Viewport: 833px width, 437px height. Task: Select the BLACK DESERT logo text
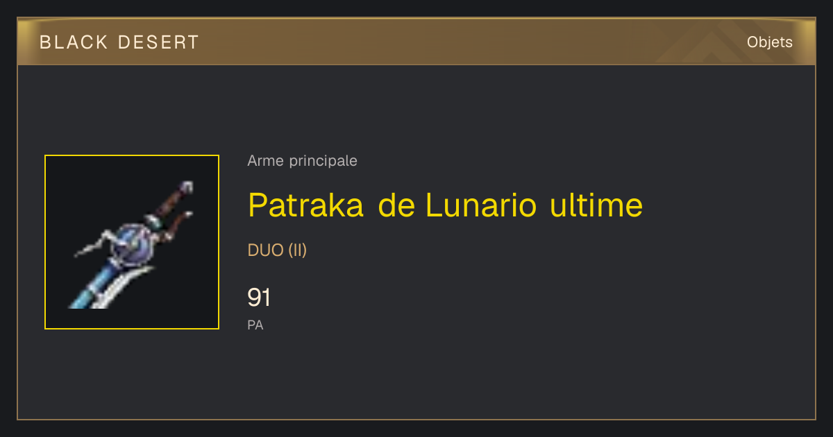(119, 42)
